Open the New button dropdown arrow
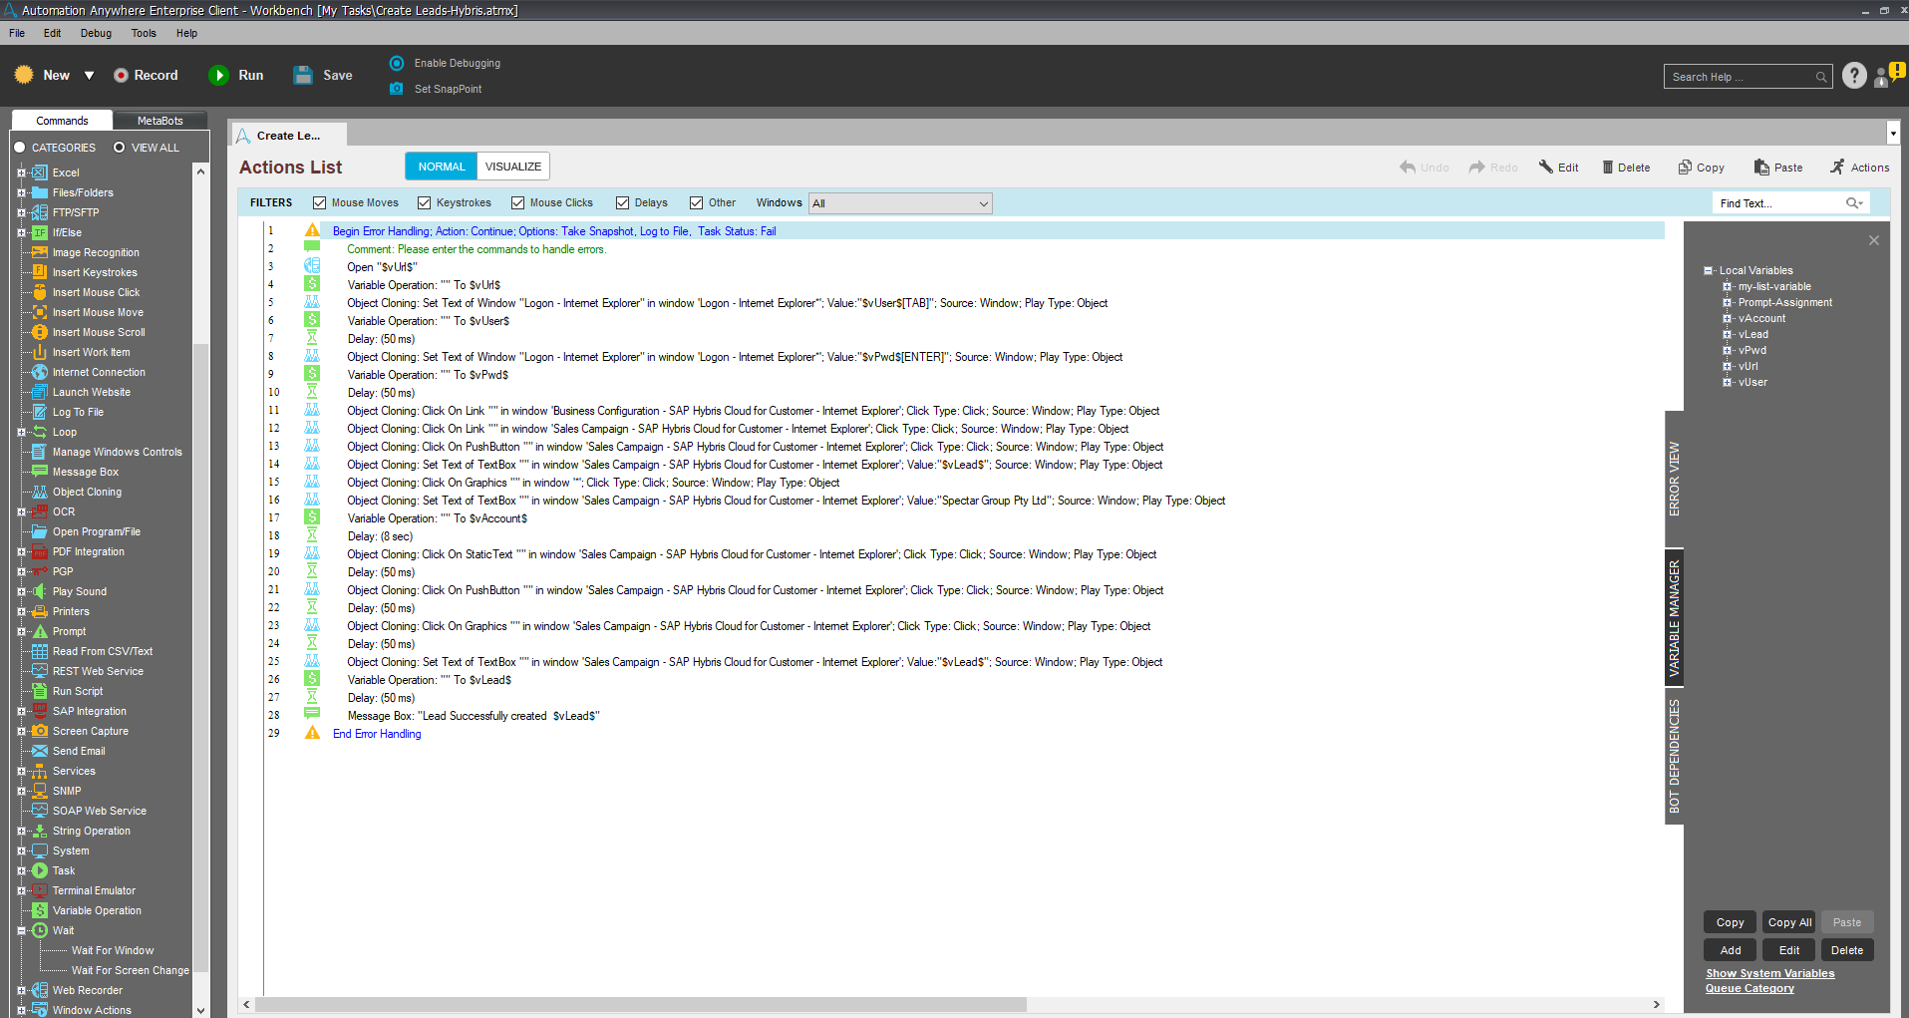Viewport: 1909px width, 1018px height. (89, 76)
